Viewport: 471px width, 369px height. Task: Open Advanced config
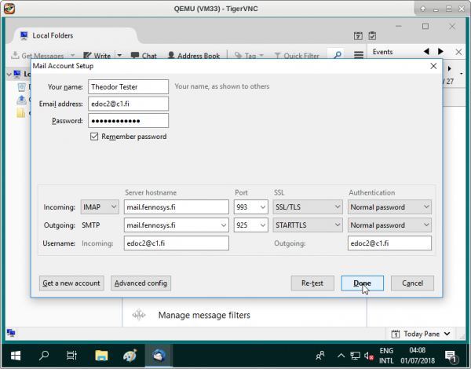(141, 283)
